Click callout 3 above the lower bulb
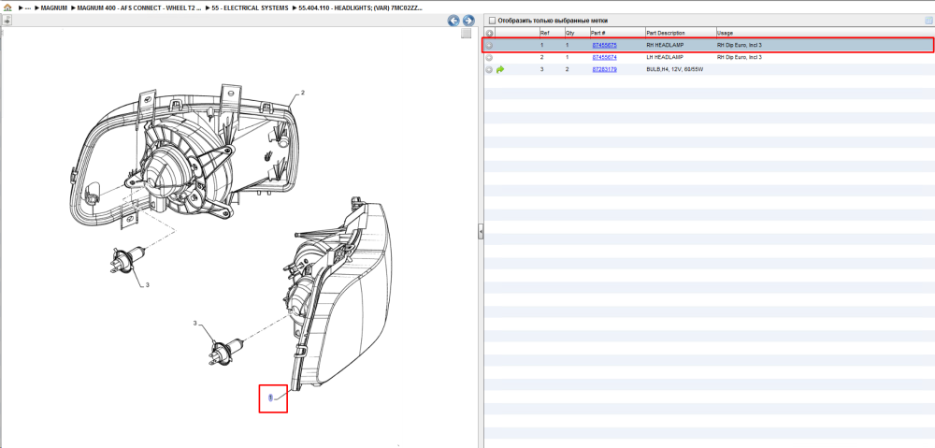Image resolution: width=935 pixels, height=448 pixels. (194, 324)
